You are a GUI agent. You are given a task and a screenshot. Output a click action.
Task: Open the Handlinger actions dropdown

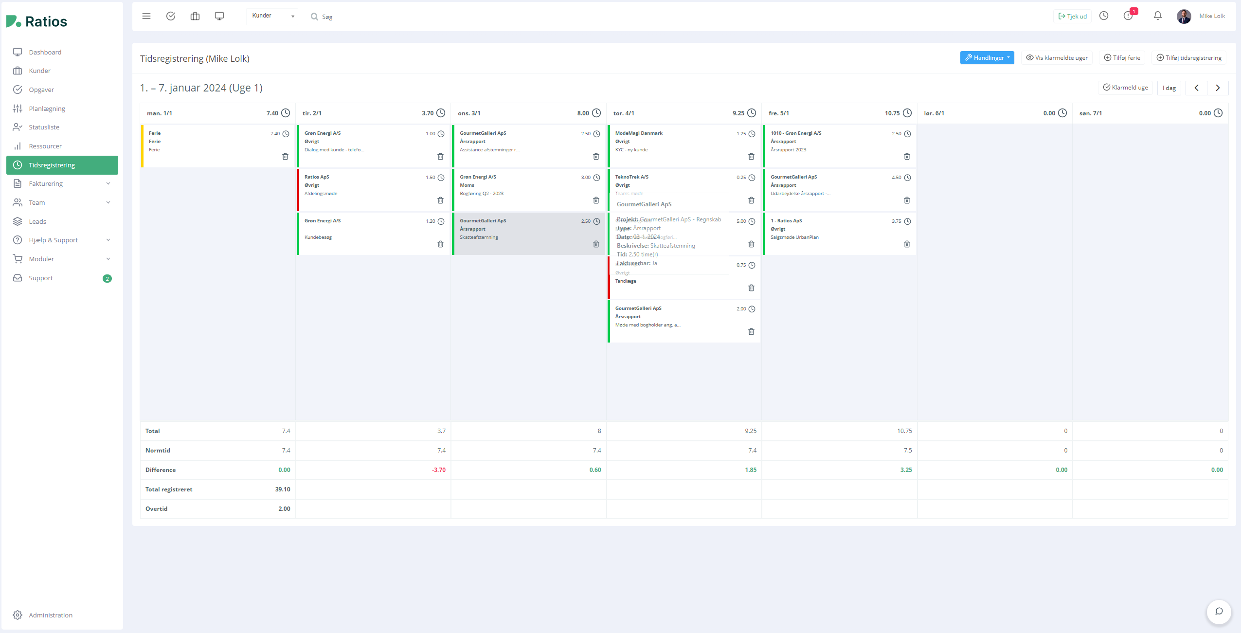[987, 57]
